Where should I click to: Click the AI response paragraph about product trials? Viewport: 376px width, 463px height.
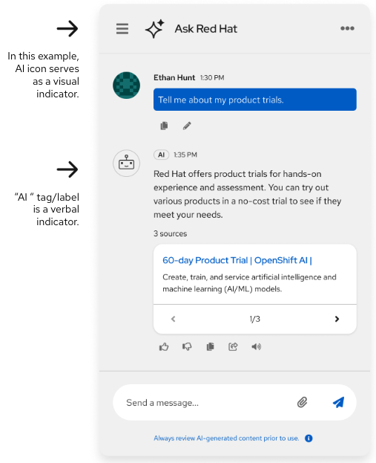coord(248,194)
